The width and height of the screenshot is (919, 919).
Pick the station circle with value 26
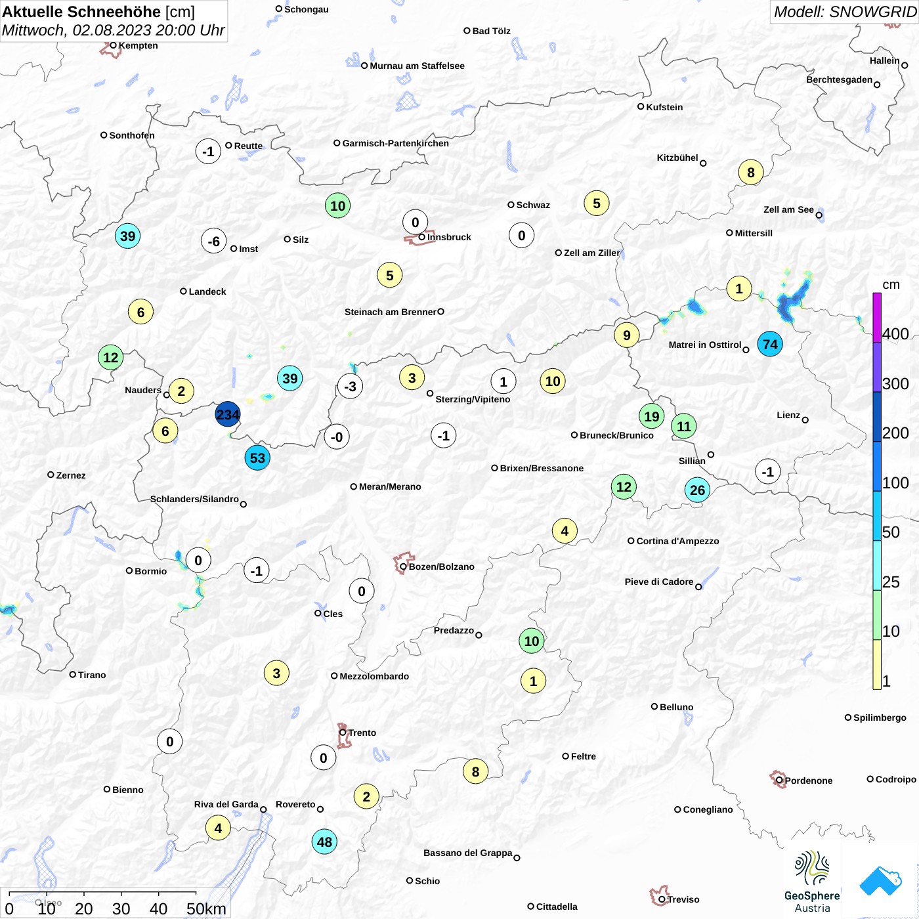click(x=697, y=490)
